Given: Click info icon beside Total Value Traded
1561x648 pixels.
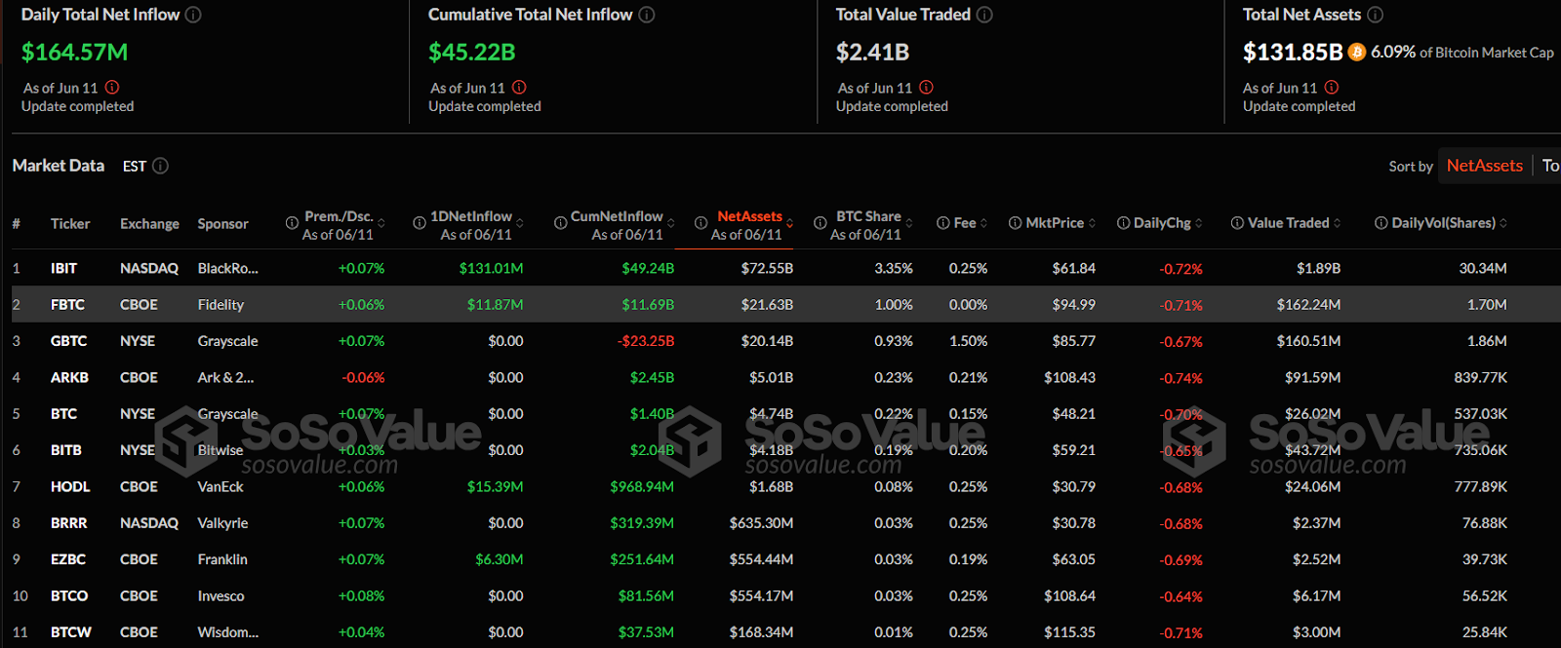Looking at the screenshot, I should coord(984,15).
